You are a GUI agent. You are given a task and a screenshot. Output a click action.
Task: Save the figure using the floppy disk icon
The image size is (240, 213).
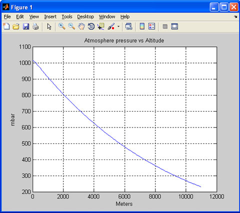26,26
